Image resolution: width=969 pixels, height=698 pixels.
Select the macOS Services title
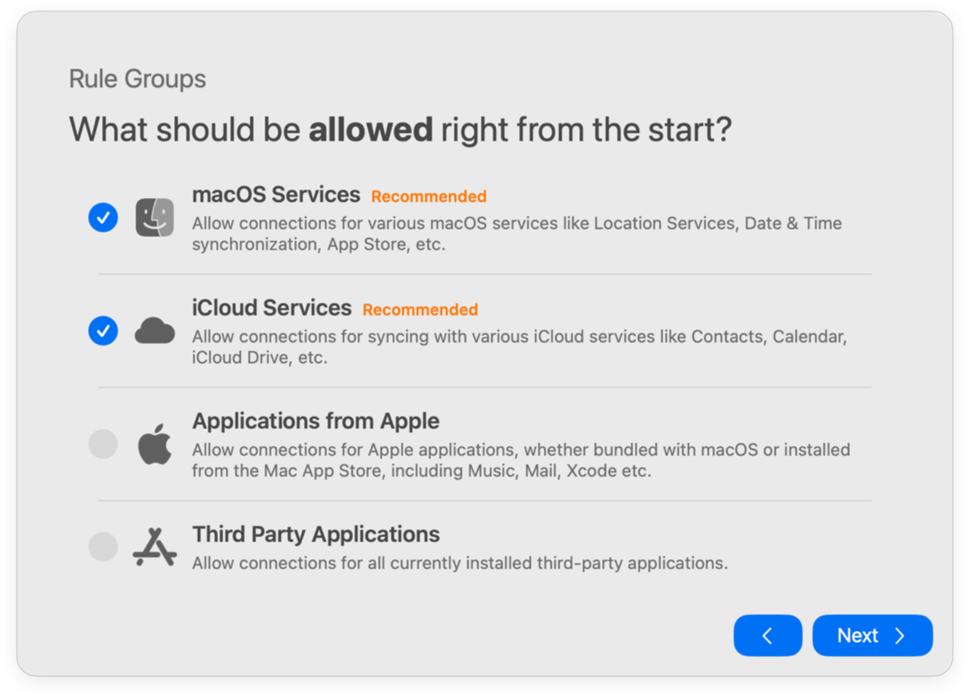(276, 195)
